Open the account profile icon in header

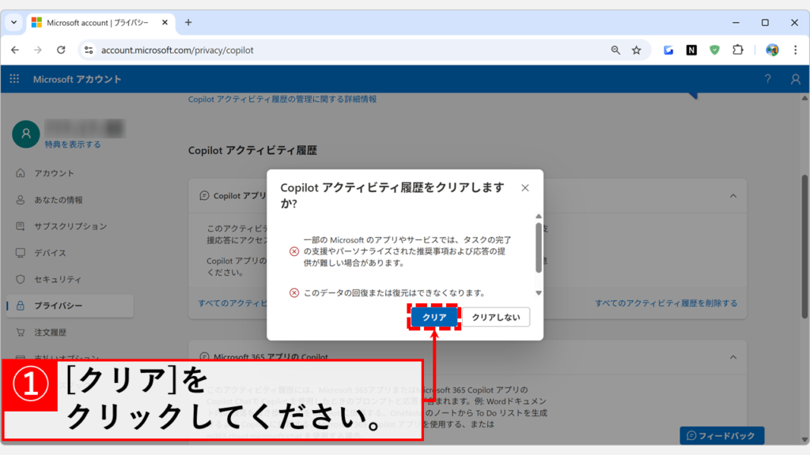click(795, 79)
